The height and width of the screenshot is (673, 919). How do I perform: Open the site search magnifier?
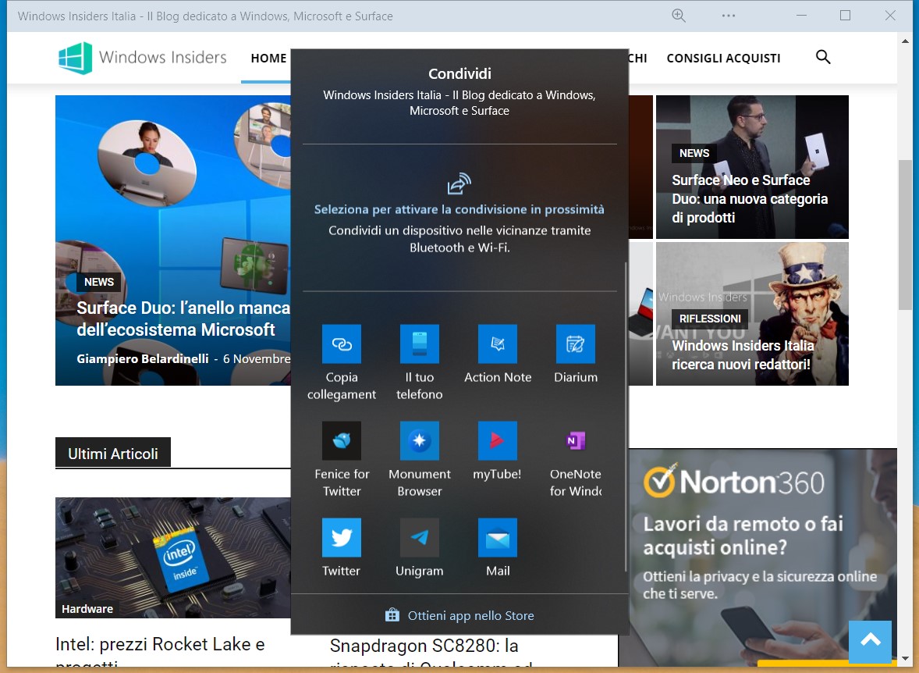click(823, 57)
